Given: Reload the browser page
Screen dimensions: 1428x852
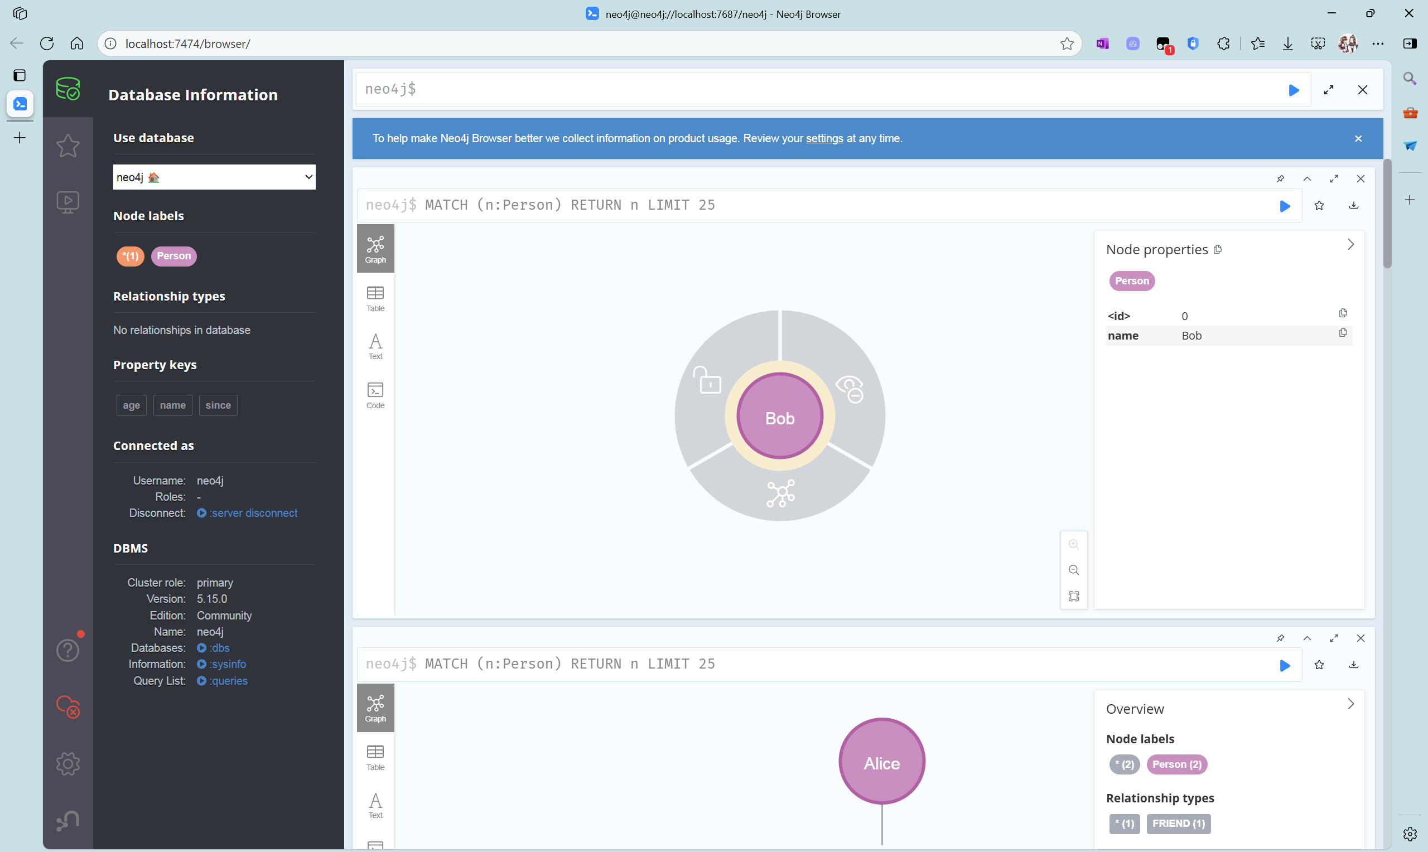Looking at the screenshot, I should click(47, 43).
